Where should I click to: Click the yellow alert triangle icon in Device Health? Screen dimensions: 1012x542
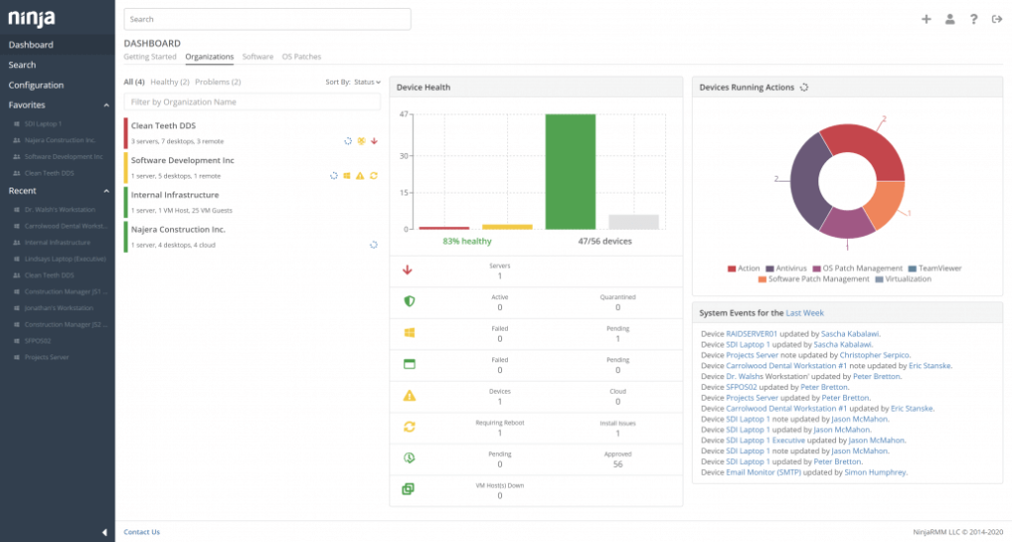click(409, 396)
